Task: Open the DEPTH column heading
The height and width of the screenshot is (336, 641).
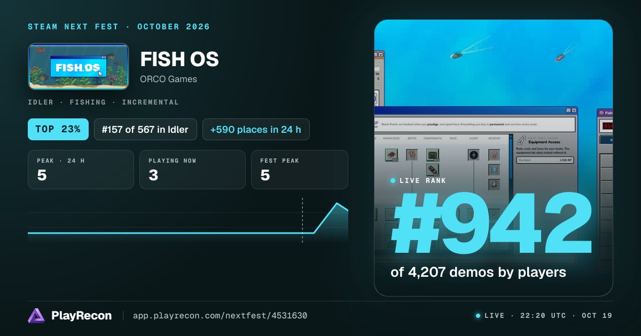Action: (412, 138)
